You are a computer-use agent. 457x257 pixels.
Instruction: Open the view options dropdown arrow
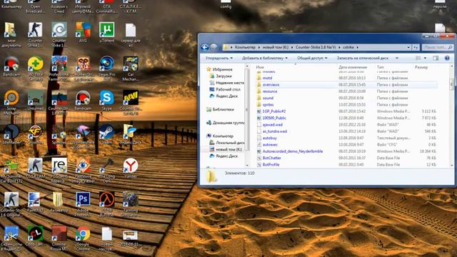pos(426,59)
